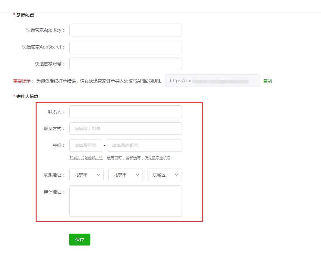Focus the 请填写手机号 phone field
321x253 pixels.
(125, 129)
